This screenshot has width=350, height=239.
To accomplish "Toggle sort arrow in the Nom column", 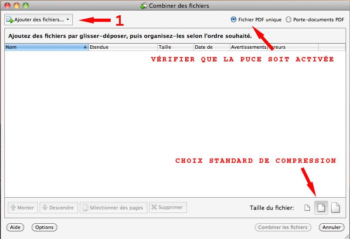I will point(85,47).
